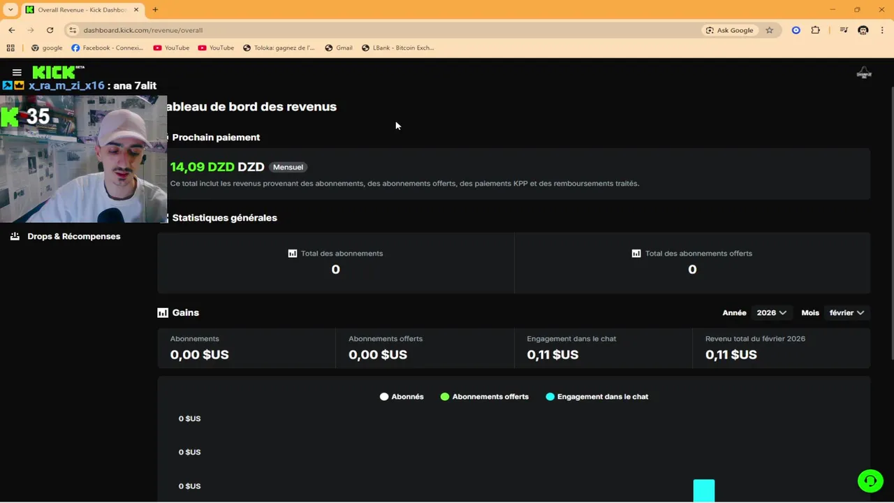Screen dimensions: 894x503
Task: Open the green support chat bubble
Action: 870,481
